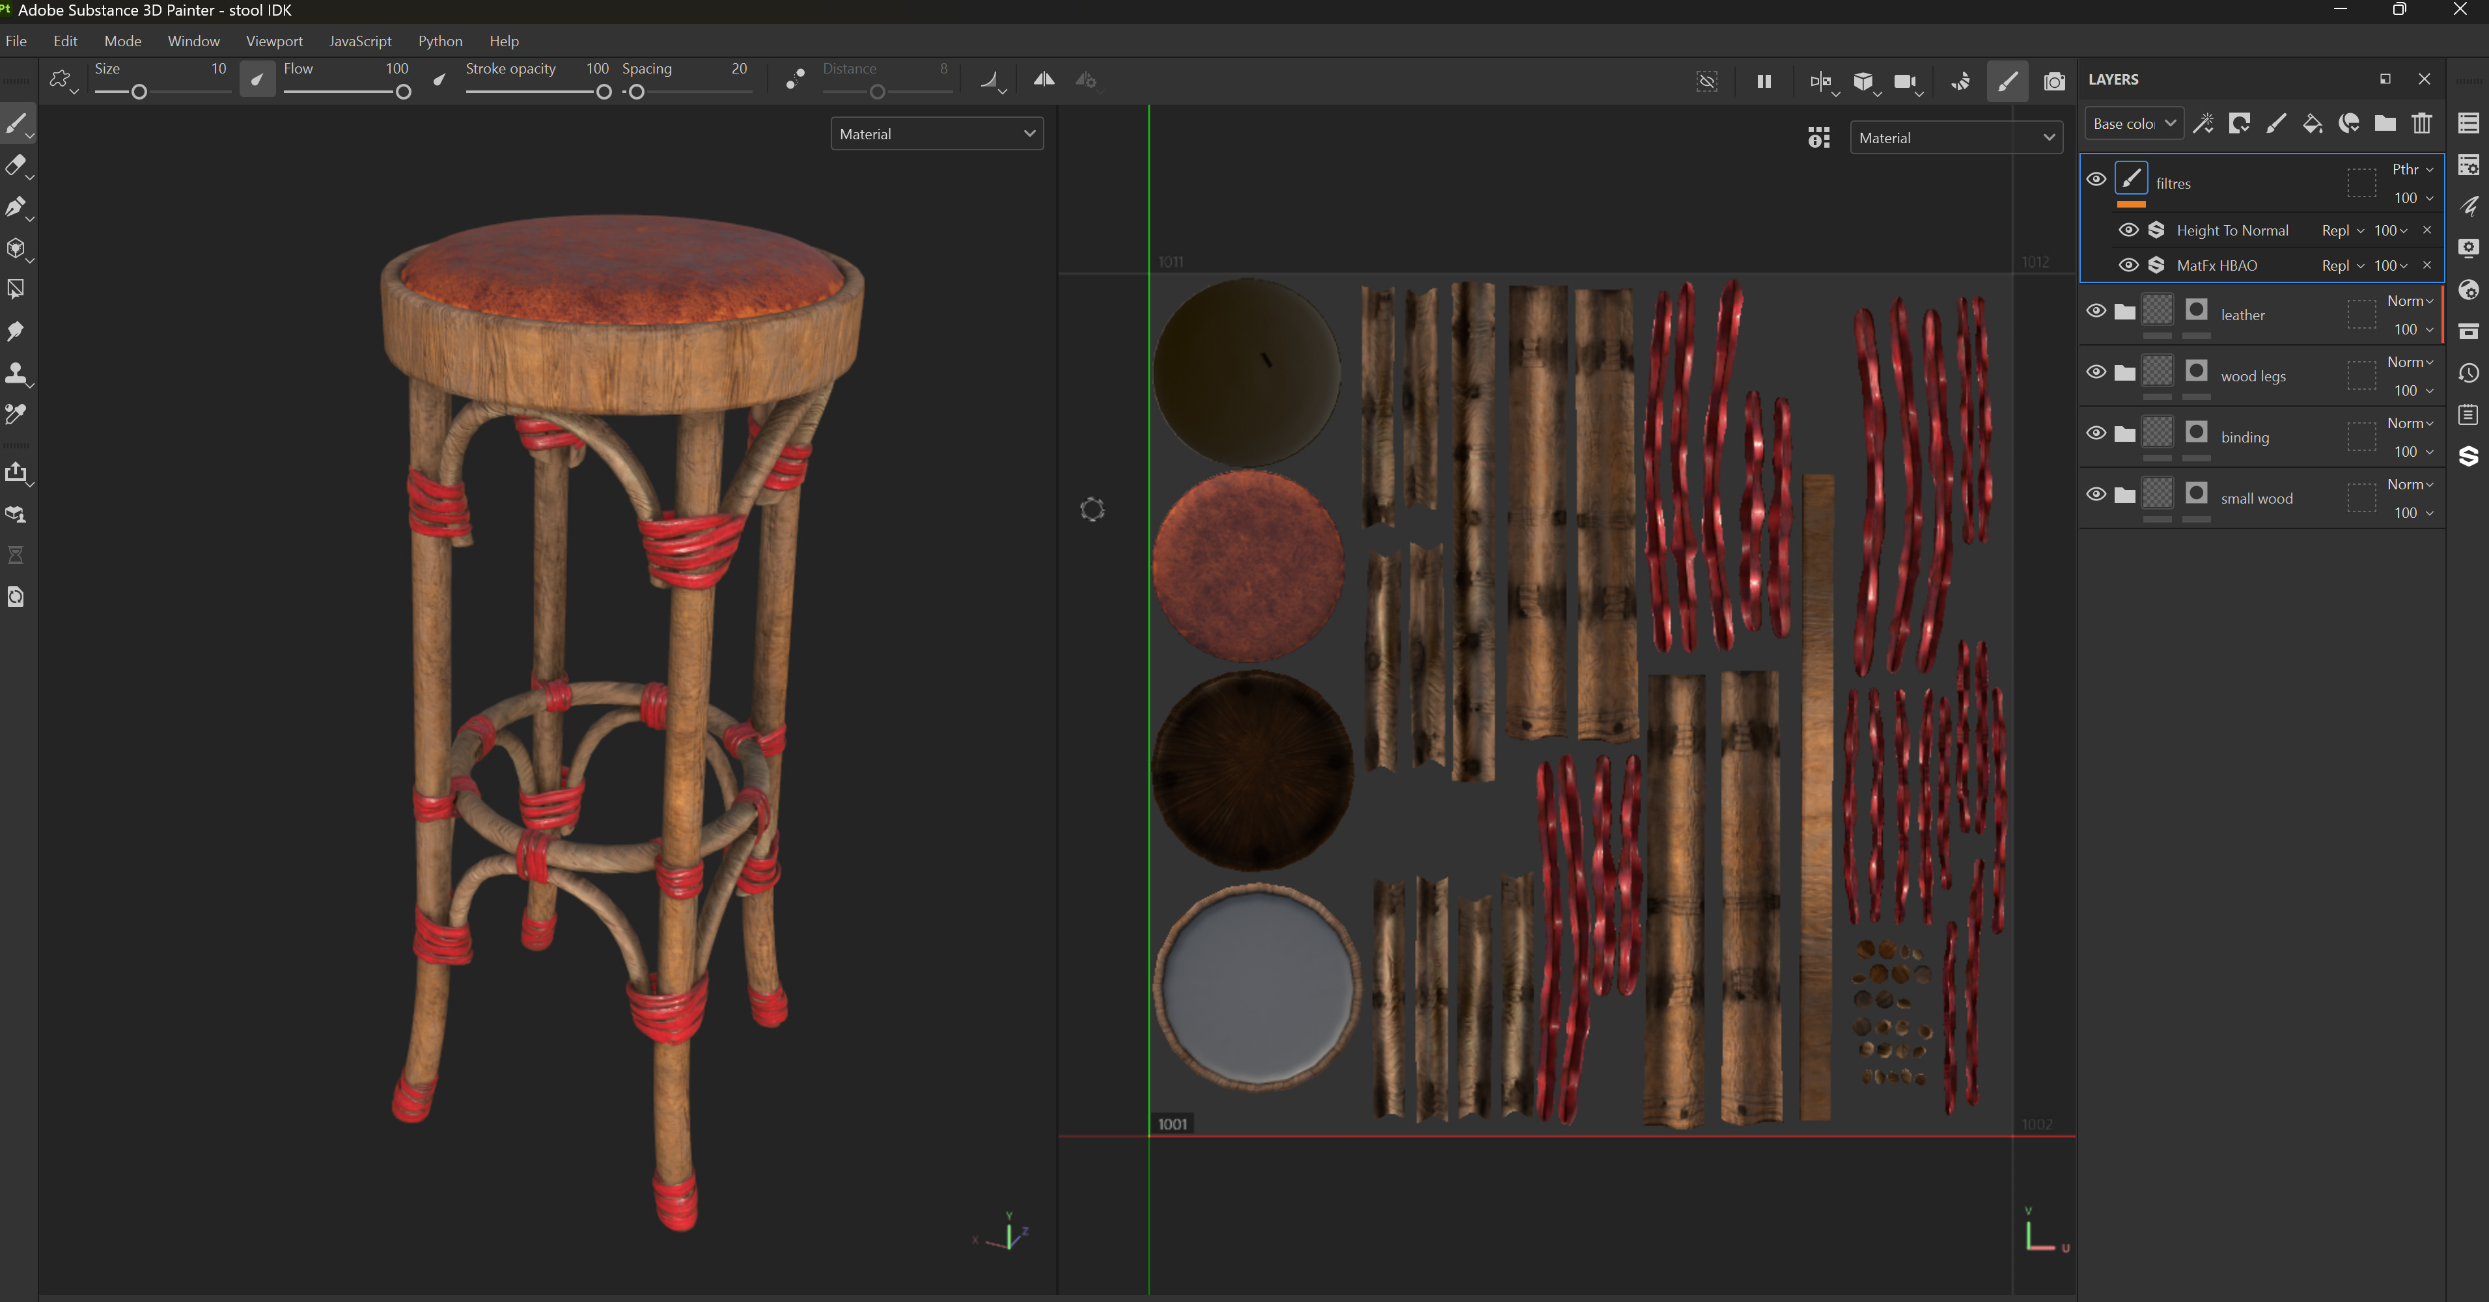Hide the filtres layer
Viewport: 2489px width, 1302px height.
[2096, 179]
